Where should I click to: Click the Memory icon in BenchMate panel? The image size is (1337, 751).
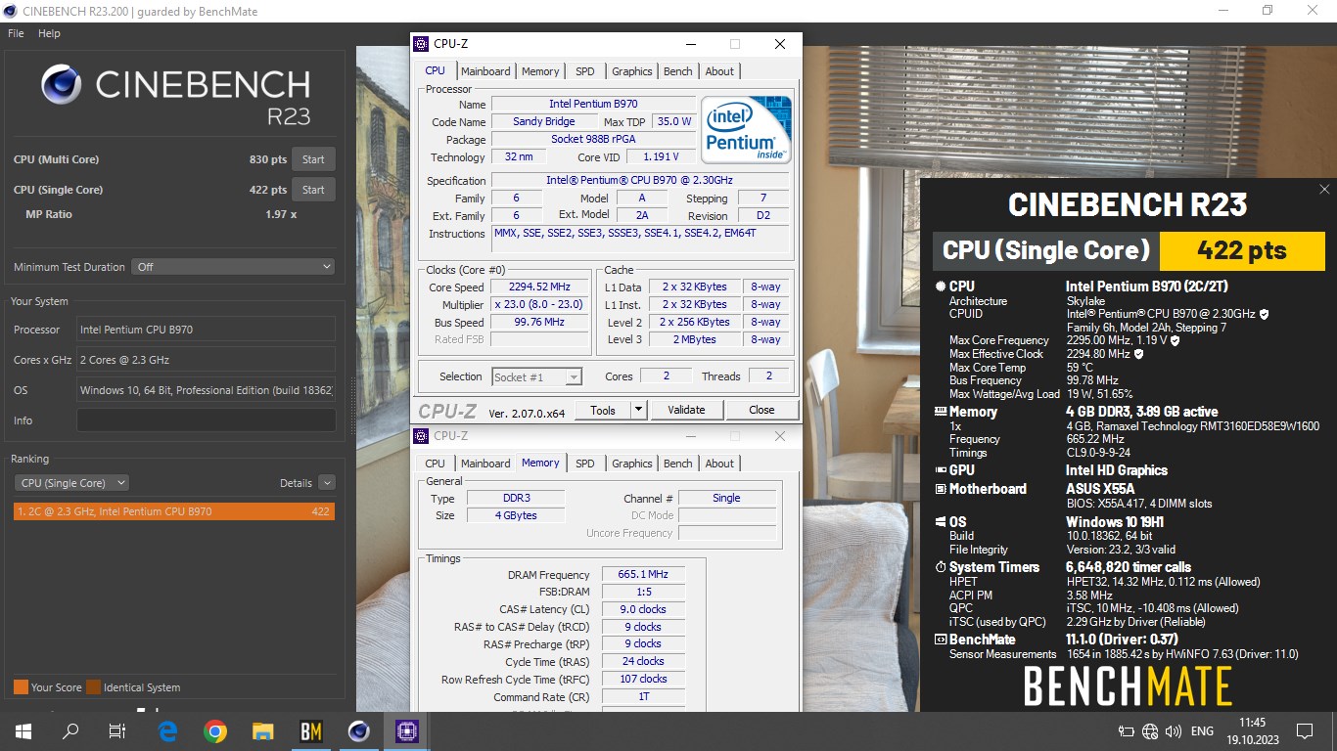pos(941,412)
